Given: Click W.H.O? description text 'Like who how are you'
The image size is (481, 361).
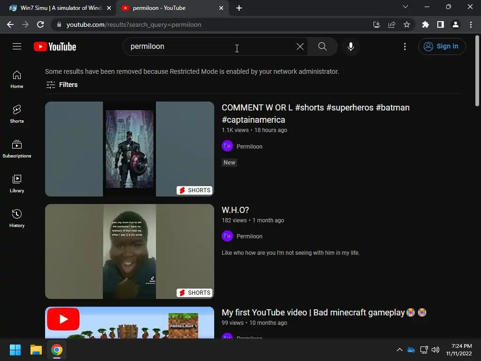Looking at the screenshot, I should tap(290, 252).
